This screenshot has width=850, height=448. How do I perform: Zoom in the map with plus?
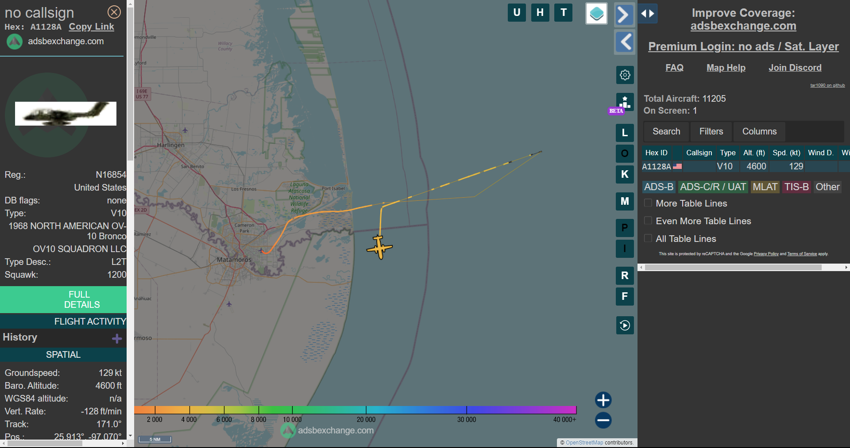603,400
